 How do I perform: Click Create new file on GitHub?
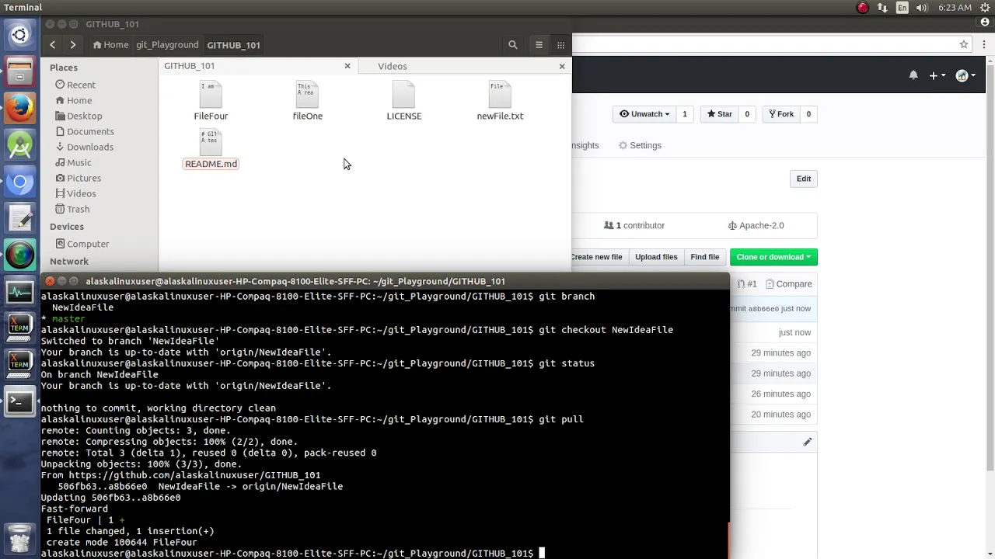597,257
